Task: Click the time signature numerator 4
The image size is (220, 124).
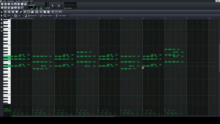Action: tap(47, 4)
